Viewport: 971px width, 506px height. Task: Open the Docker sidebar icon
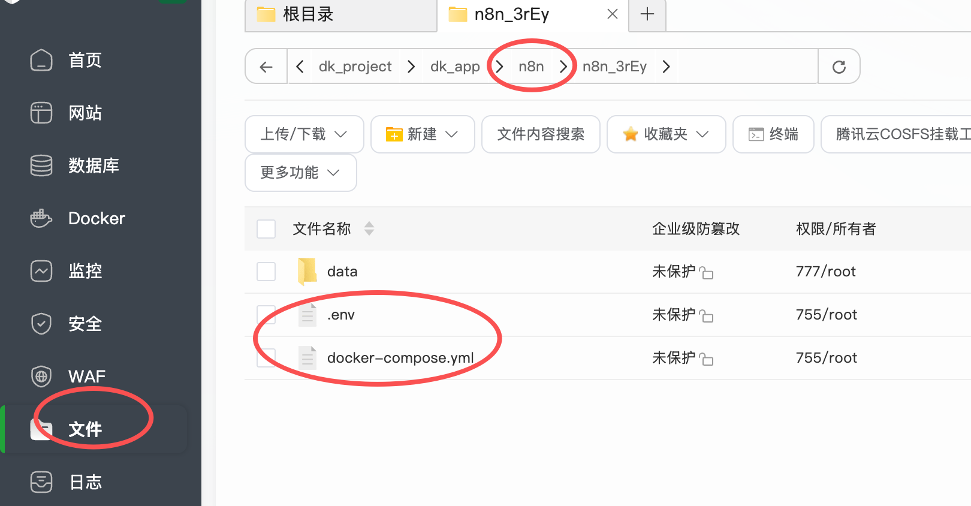click(41, 218)
